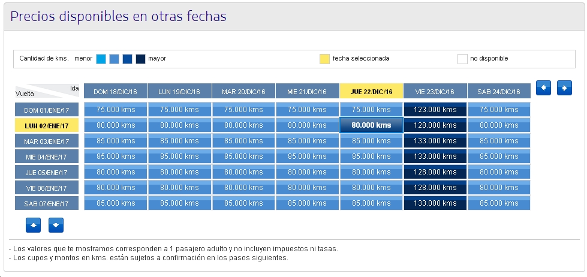Click the darkest navy legend swatch
The height and width of the screenshot is (277, 587).
(x=140, y=59)
